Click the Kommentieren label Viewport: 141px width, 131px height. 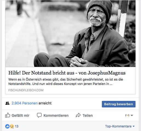click(x=56, y=115)
